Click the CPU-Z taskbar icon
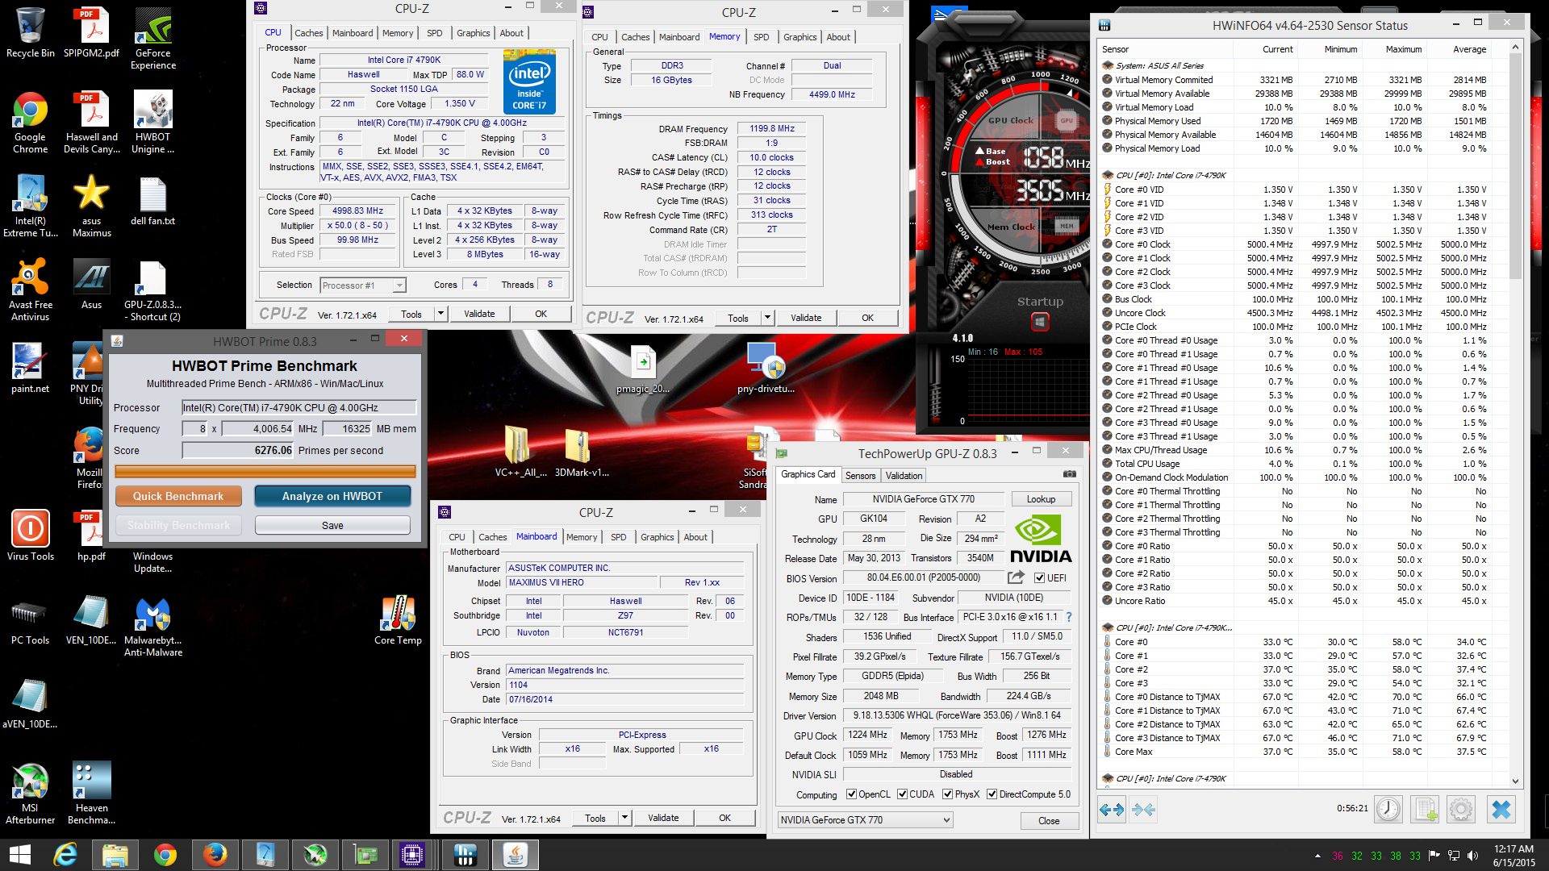This screenshot has height=871, width=1549. click(412, 855)
